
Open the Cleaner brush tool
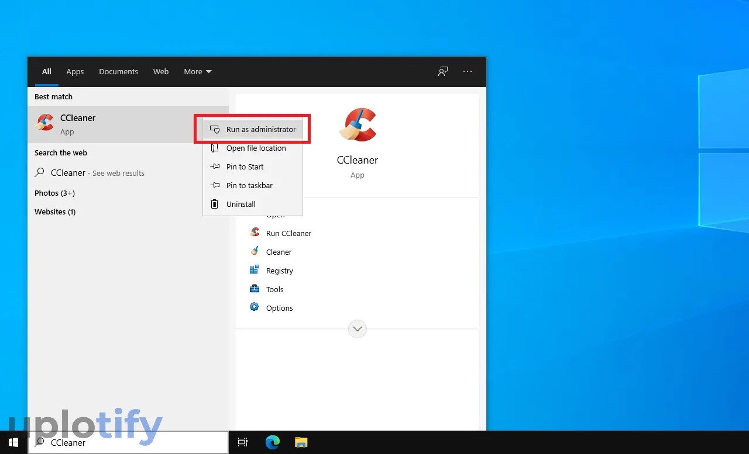279,251
